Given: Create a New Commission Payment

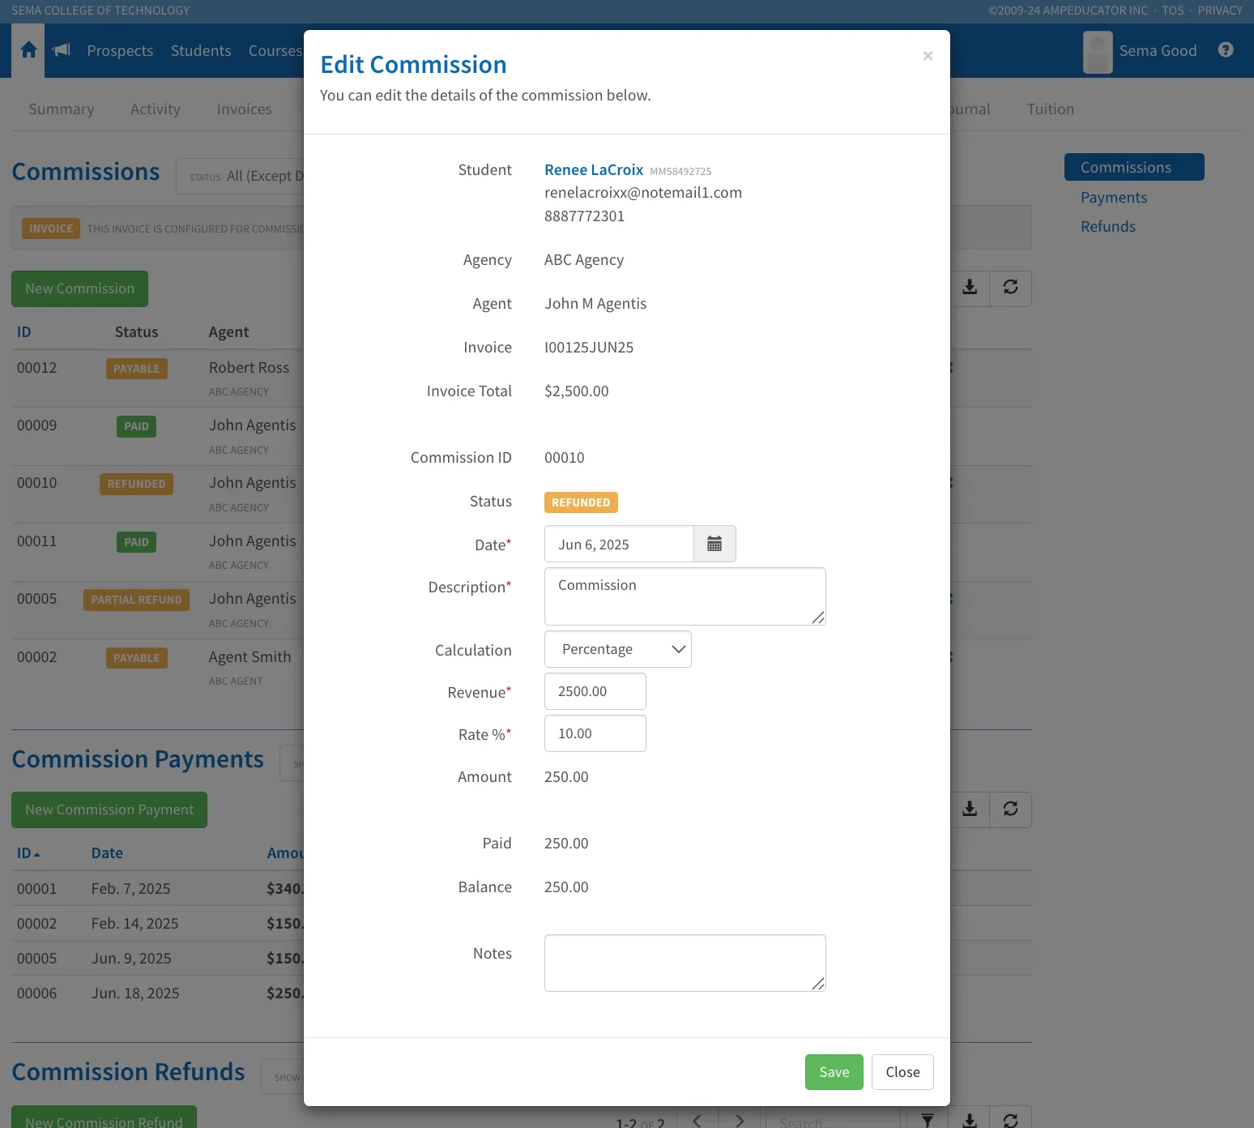Looking at the screenshot, I should click(x=109, y=810).
